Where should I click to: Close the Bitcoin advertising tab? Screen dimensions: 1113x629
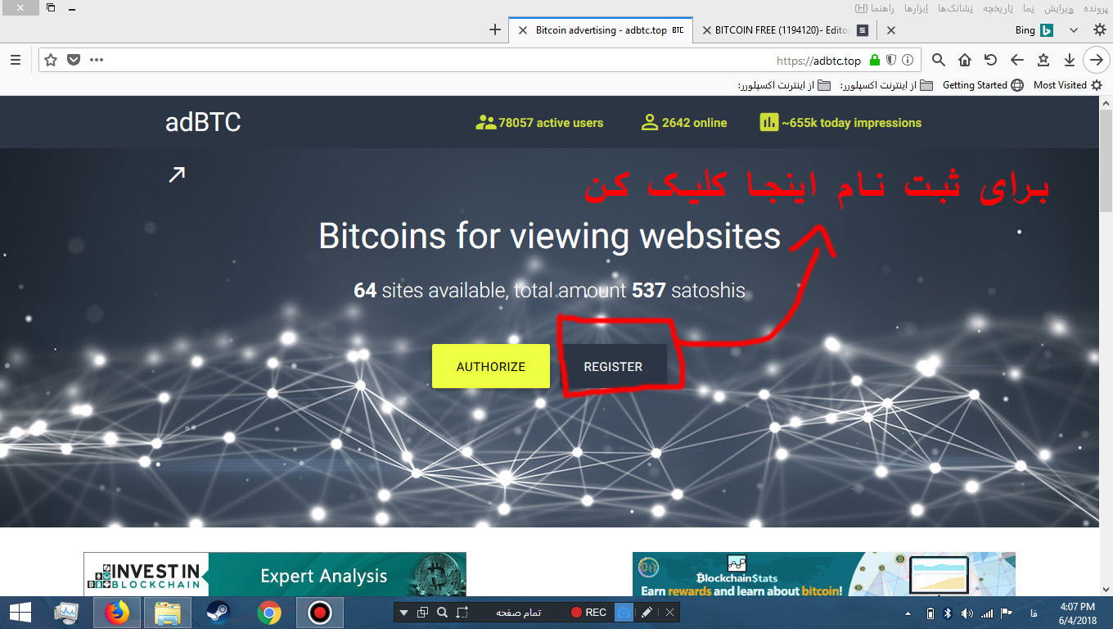point(522,30)
